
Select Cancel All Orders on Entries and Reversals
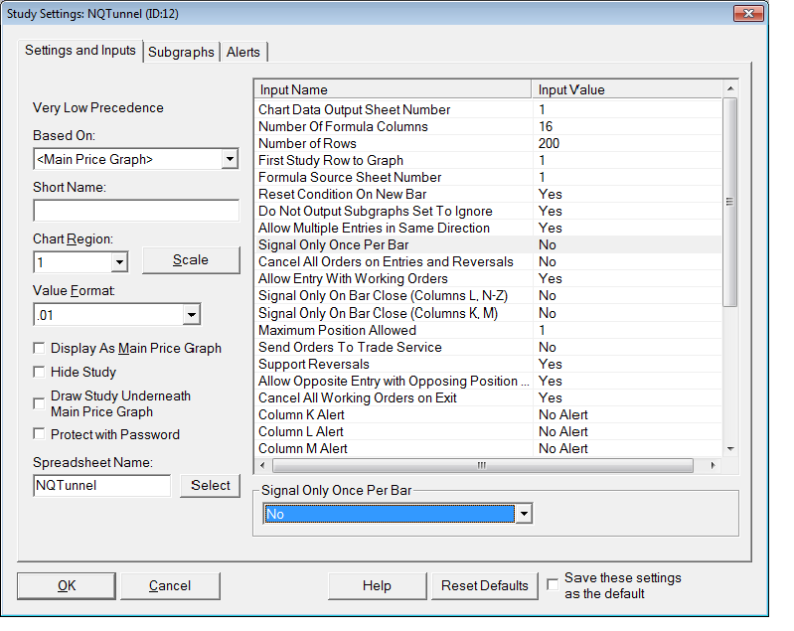pyautogui.click(x=489, y=261)
